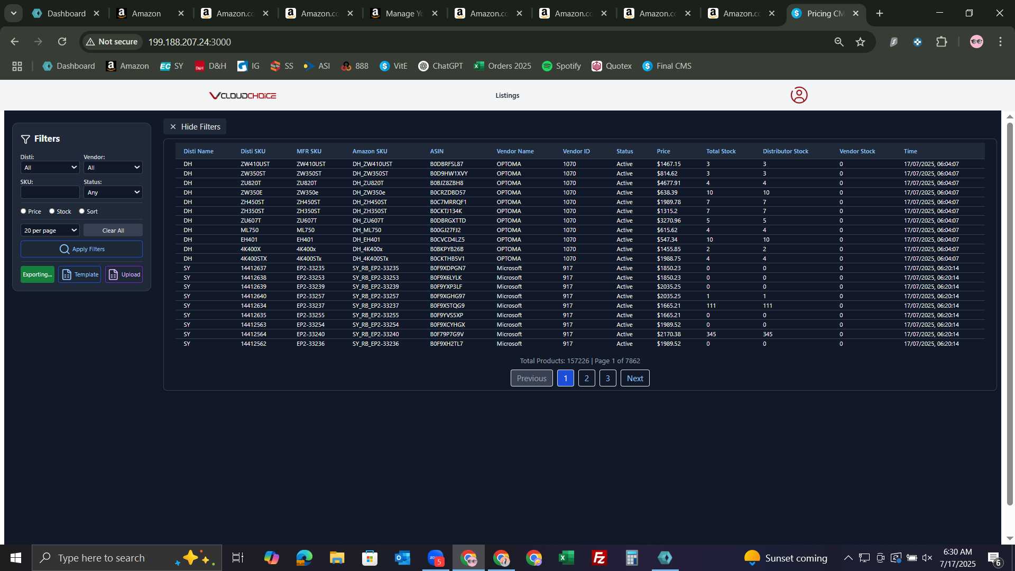Open the Dashboard bookmark

coord(69,66)
